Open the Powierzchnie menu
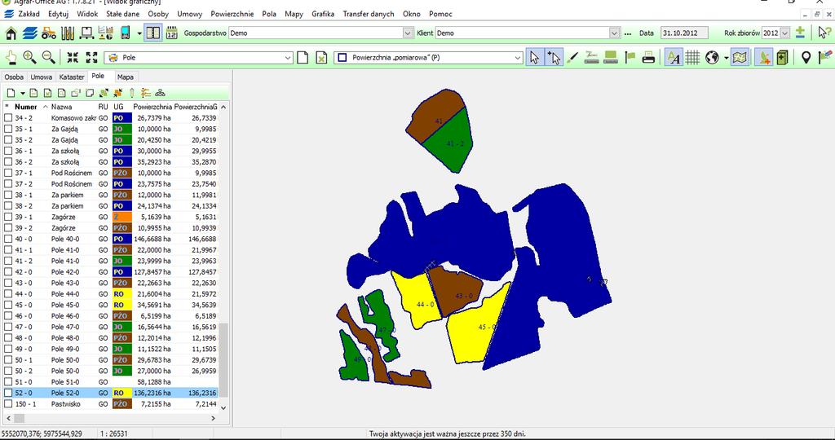 232,14
